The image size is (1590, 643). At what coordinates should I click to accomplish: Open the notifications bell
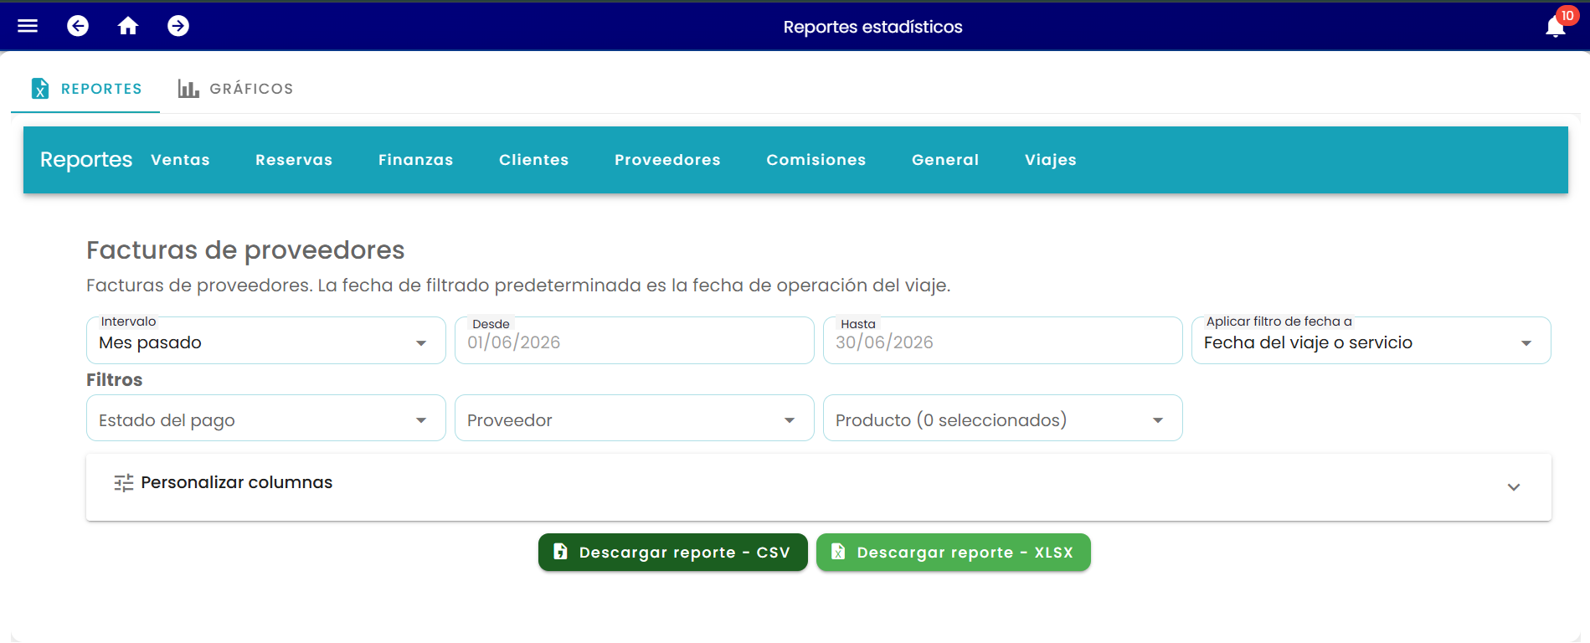tap(1556, 27)
